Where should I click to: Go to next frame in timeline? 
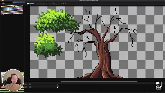(28, 83)
